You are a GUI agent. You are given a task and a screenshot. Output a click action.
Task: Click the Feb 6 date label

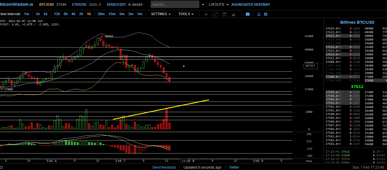pyautogui.click(x=52, y=161)
